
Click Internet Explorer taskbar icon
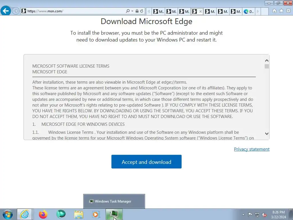point(25,214)
